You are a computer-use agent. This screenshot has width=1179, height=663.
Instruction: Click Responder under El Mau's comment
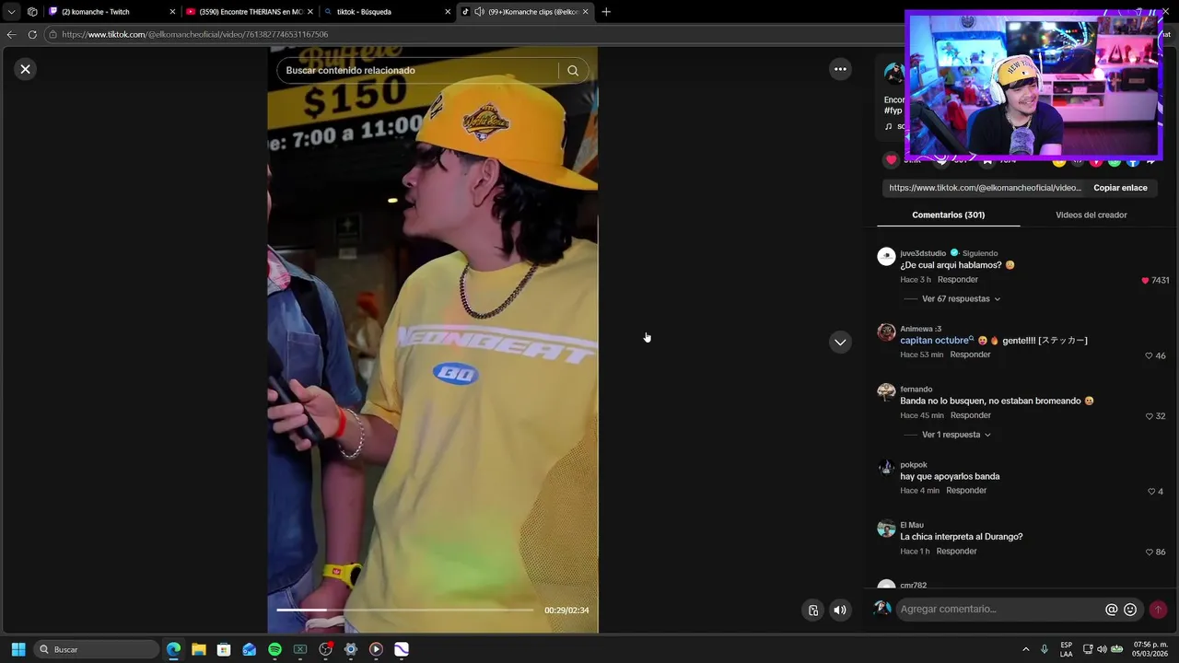956,552
